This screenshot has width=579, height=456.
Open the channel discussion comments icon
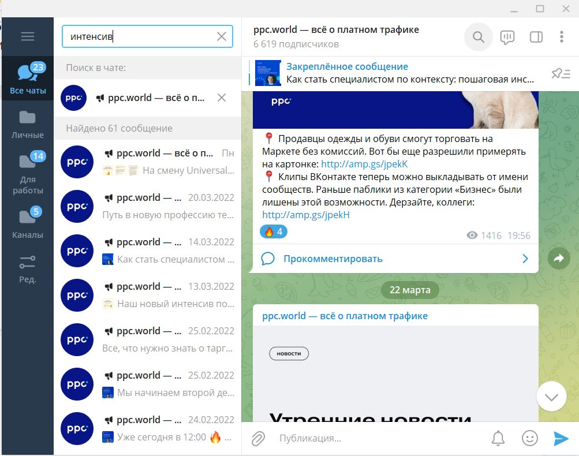[x=507, y=37]
